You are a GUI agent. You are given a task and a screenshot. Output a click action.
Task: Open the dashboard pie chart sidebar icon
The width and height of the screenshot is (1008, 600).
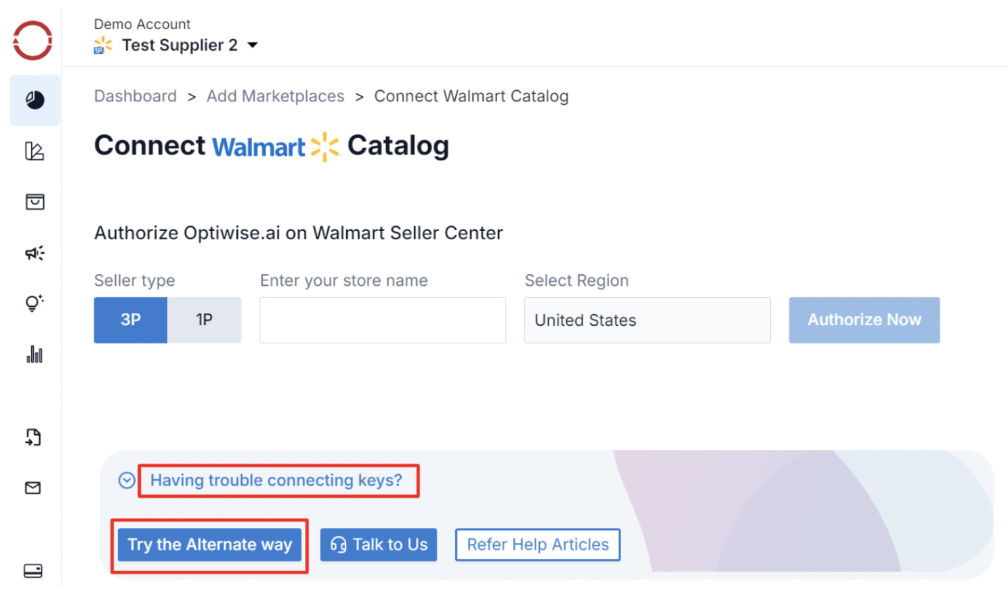click(x=35, y=100)
